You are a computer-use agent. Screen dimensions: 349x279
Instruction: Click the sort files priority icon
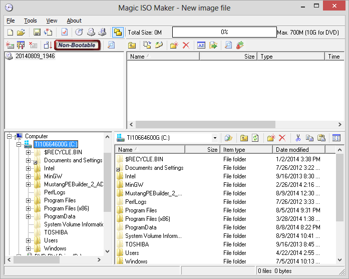[48, 45]
